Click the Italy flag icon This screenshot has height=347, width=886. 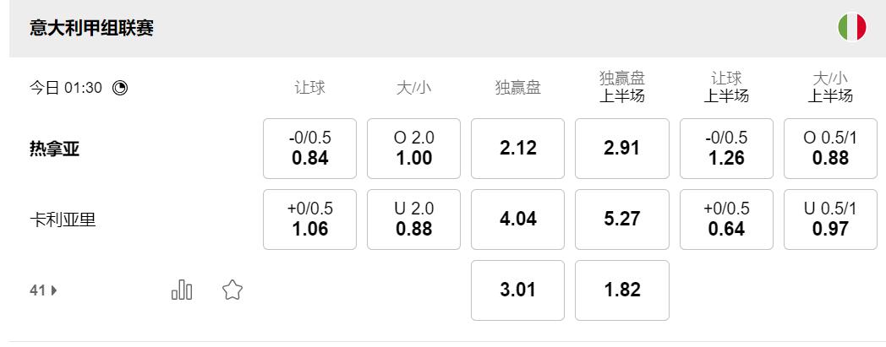[851, 28]
